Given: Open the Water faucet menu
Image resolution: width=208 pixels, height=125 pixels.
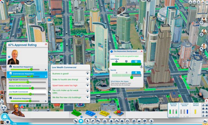Looking at the screenshot, I should coord(93,121).
